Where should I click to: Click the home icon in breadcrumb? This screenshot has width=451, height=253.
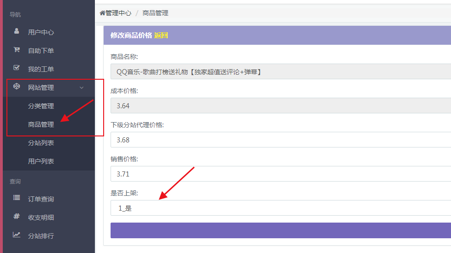[102, 13]
